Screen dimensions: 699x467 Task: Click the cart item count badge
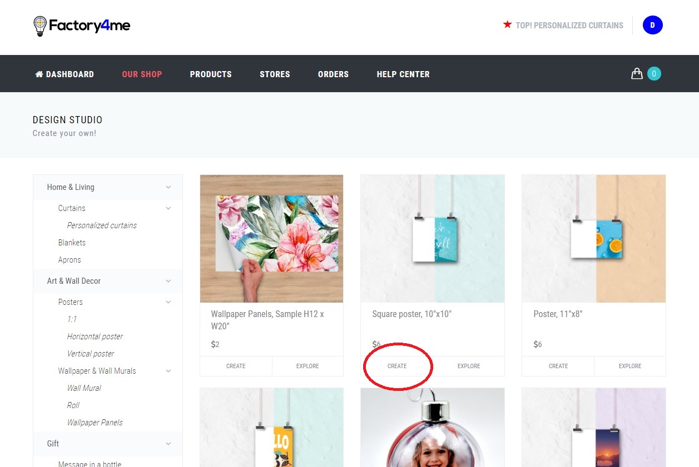tap(654, 73)
